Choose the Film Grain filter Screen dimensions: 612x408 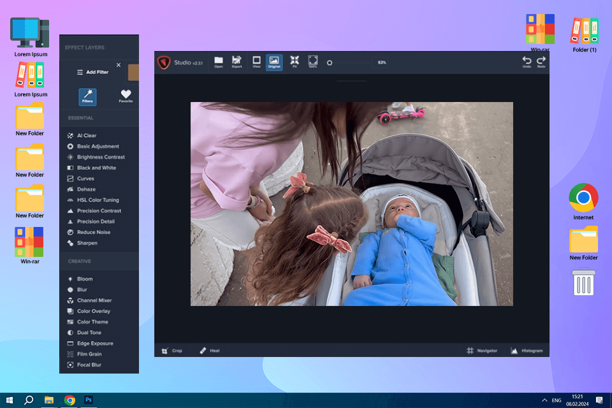pos(84,354)
